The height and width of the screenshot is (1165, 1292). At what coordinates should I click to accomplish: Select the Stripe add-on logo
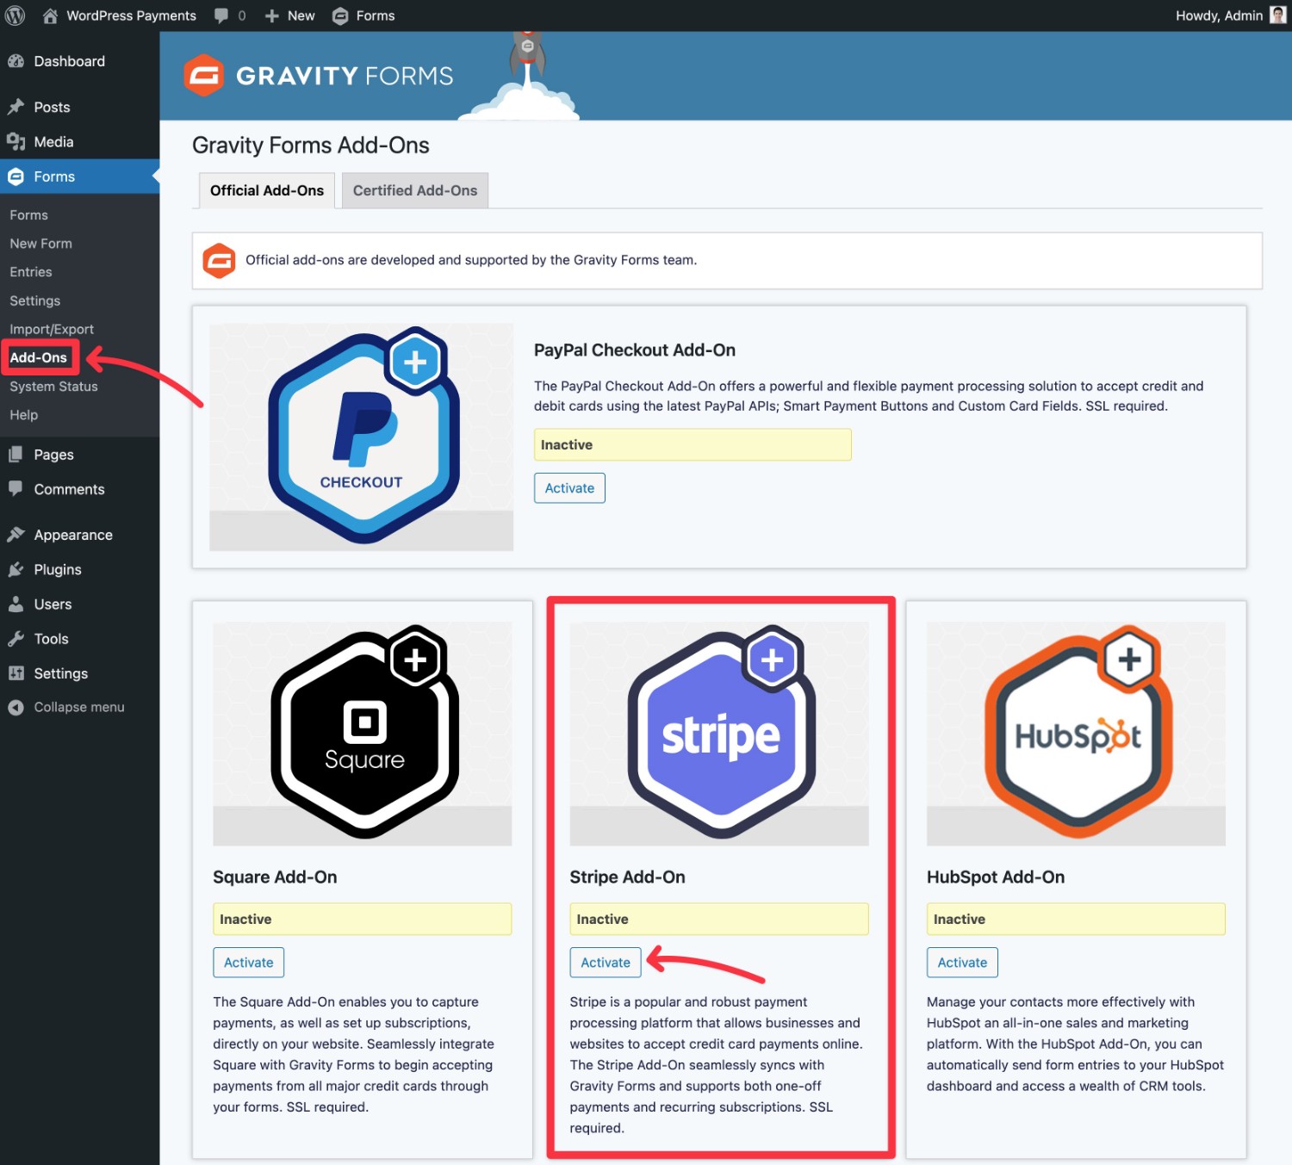[720, 732]
